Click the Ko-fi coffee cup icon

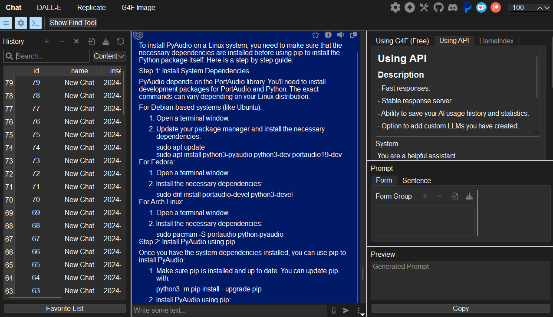click(481, 7)
